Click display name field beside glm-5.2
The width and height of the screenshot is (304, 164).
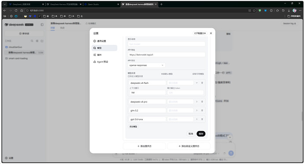(x=180, y=110)
